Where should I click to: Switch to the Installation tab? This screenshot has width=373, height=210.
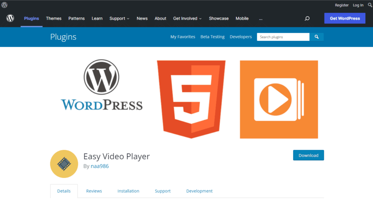(x=128, y=191)
